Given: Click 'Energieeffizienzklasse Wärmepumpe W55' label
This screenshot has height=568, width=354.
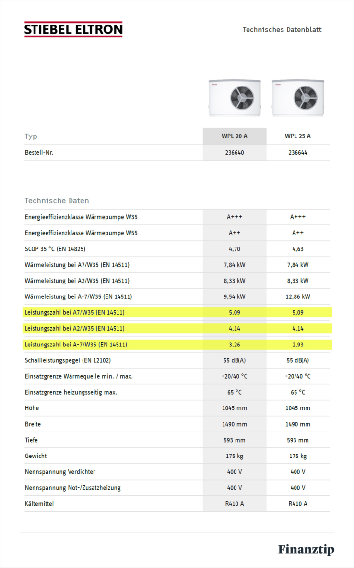Looking at the screenshot, I should pos(81,233).
